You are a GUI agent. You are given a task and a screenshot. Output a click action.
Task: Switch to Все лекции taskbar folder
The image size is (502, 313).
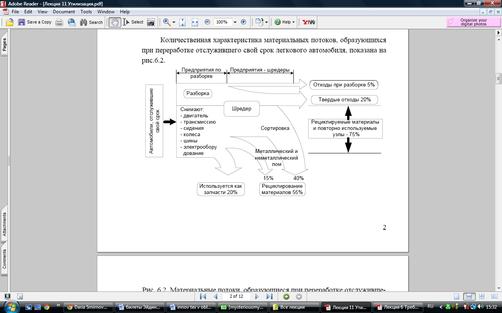(x=294, y=307)
